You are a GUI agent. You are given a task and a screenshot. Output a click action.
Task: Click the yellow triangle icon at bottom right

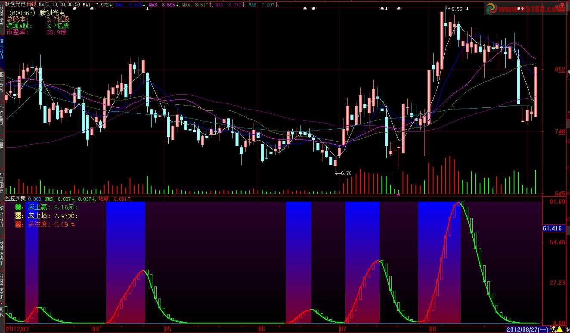point(559,329)
